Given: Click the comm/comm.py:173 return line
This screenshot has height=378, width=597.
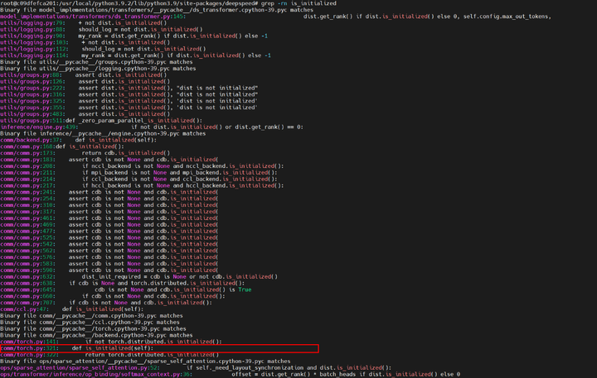Looking at the screenshot, I should tap(85, 153).
